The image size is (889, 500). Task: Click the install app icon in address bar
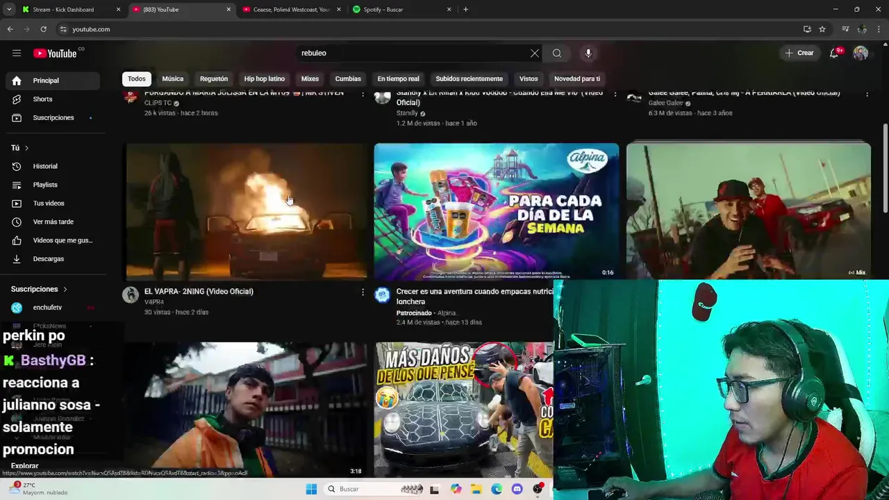click(x=807, y=29)
